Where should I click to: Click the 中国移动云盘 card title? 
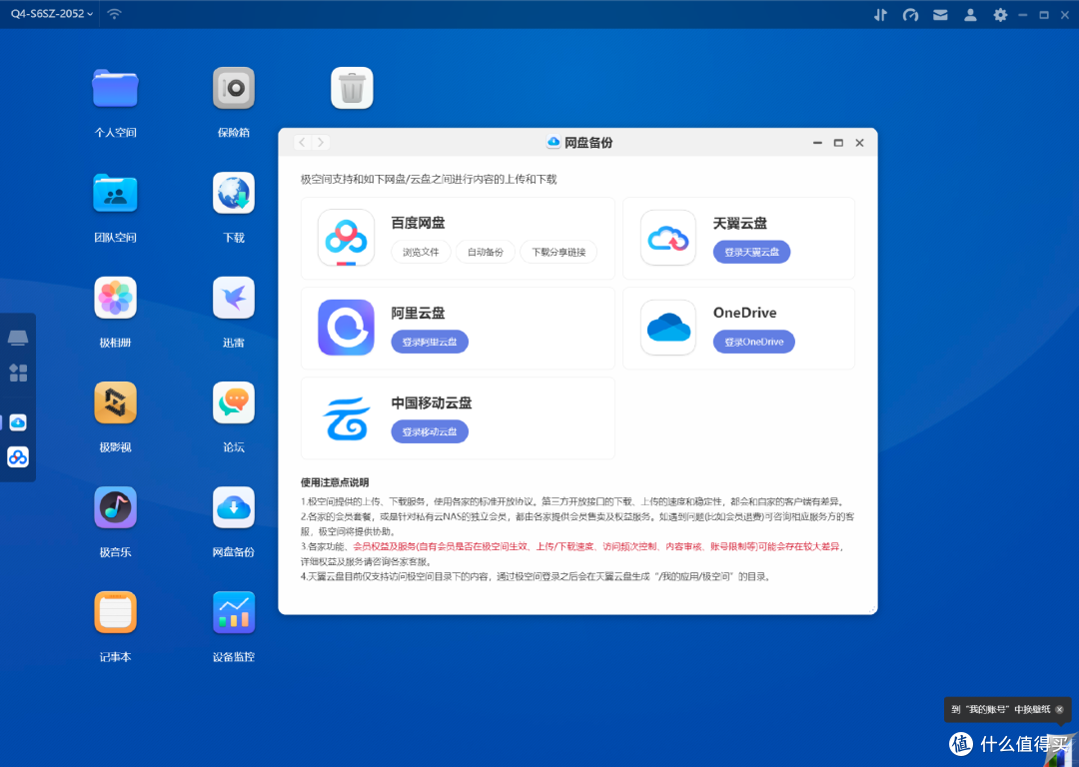click(432, 403)
